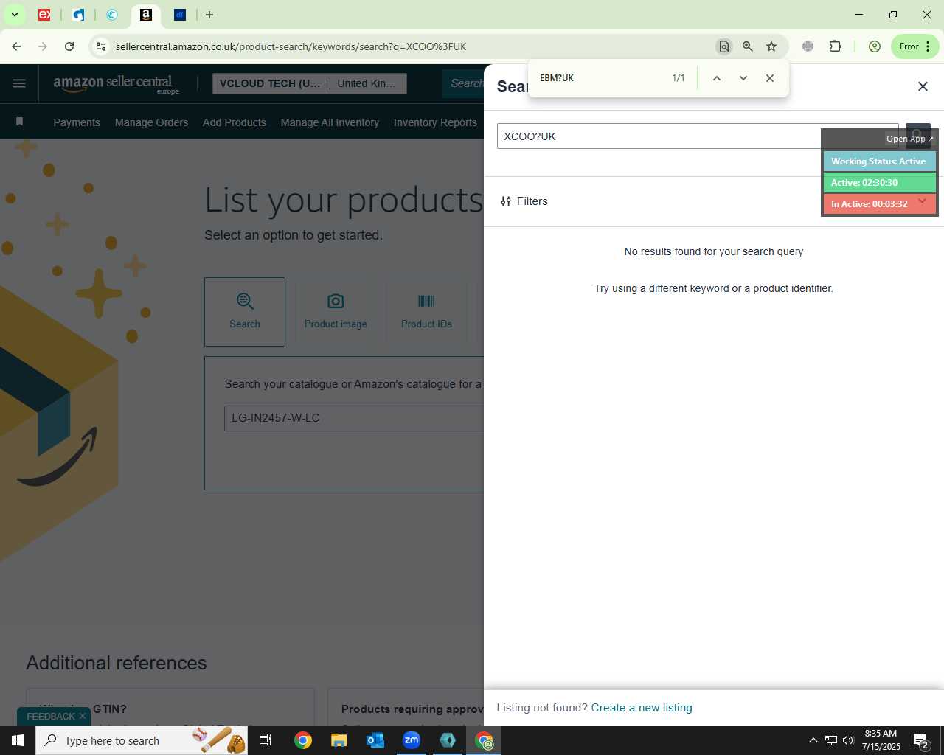This screenshot has height=755, width=944.
Task: Expand the In Active timer chevron
Action: pos(922,201)
